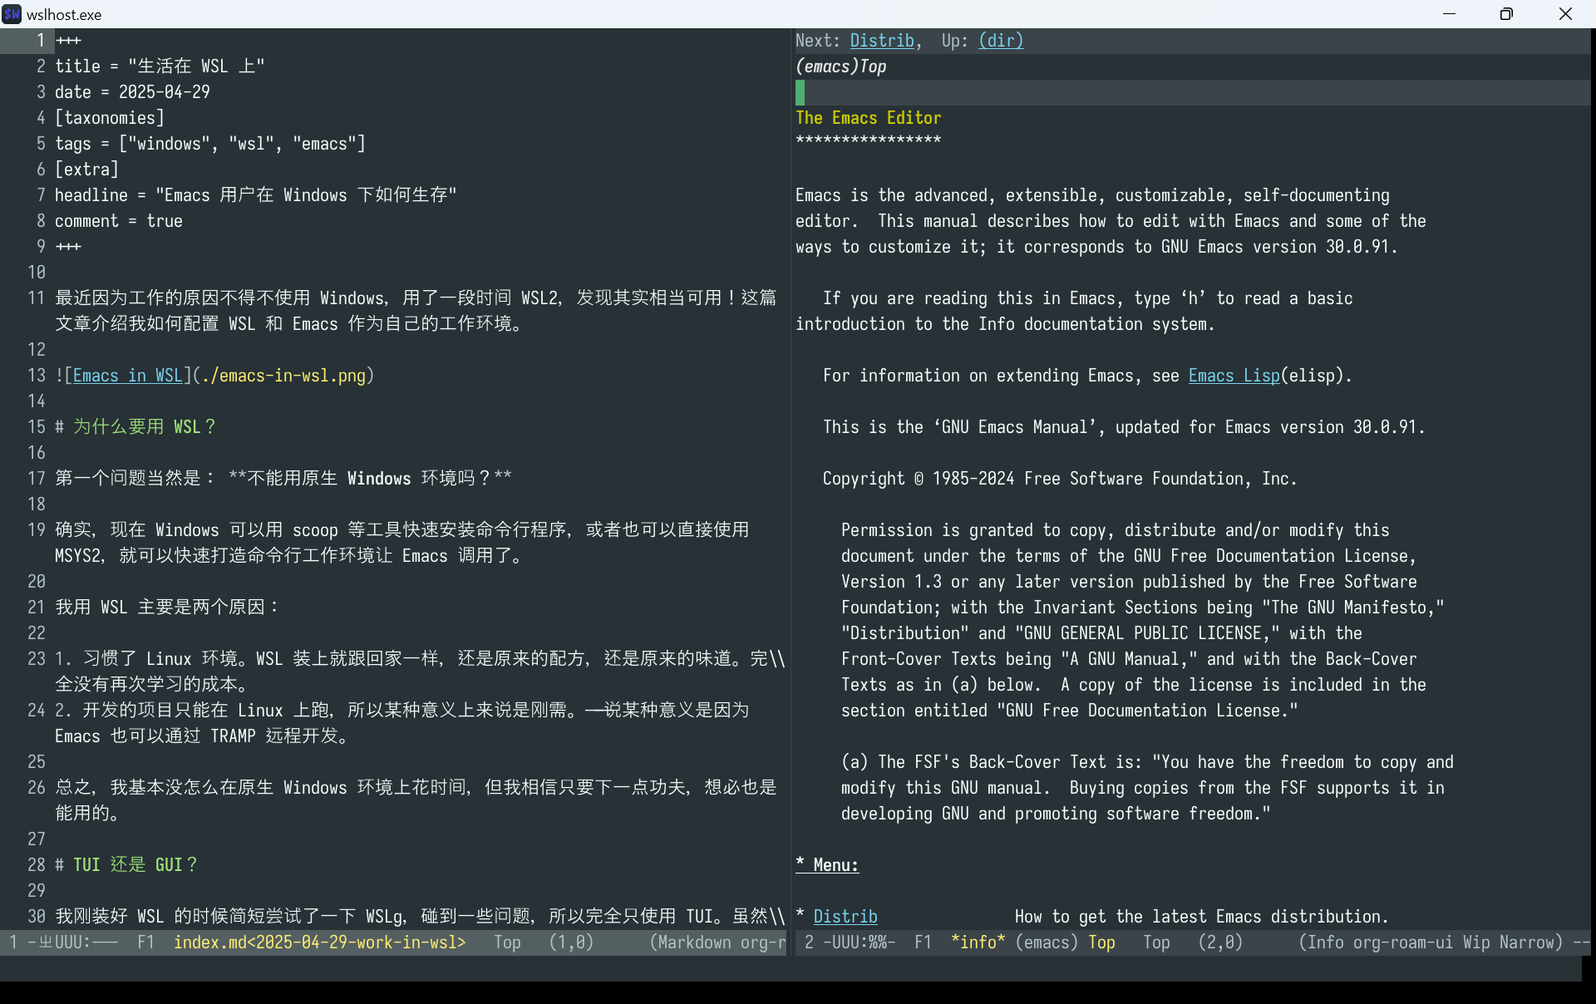Go up to the (dir) node
This screenshot has width=1596, height=1004.
pyautogui.click(x=1001, y=41)
